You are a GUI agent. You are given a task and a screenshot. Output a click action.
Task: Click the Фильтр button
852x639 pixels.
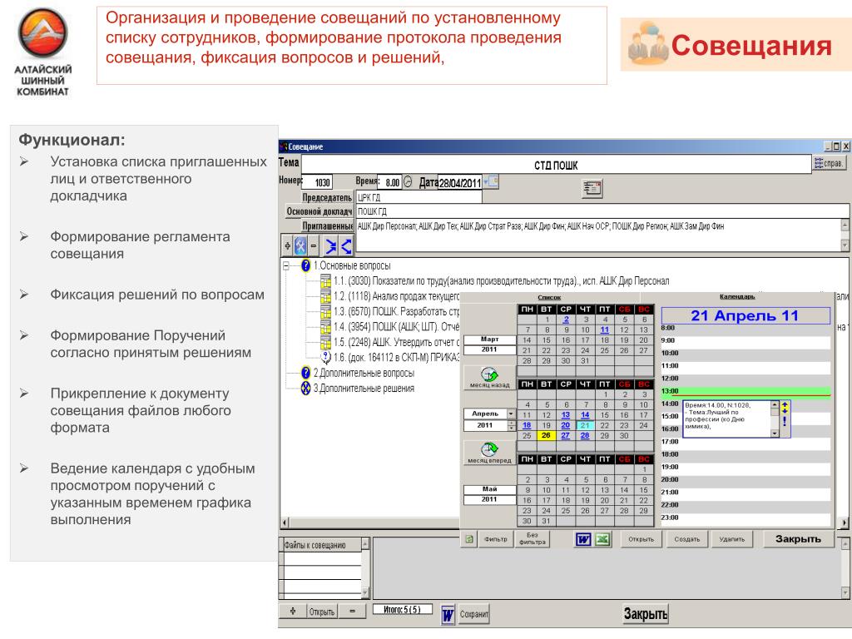coord(496,539)
